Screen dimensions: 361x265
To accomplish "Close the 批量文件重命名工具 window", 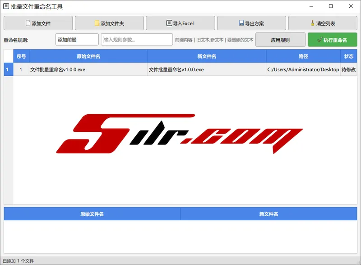I will [351, 6].
